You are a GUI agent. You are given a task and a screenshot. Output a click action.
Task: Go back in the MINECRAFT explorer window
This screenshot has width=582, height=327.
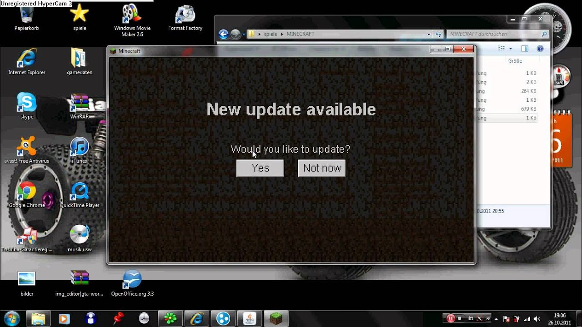click(x=223, y=34)
